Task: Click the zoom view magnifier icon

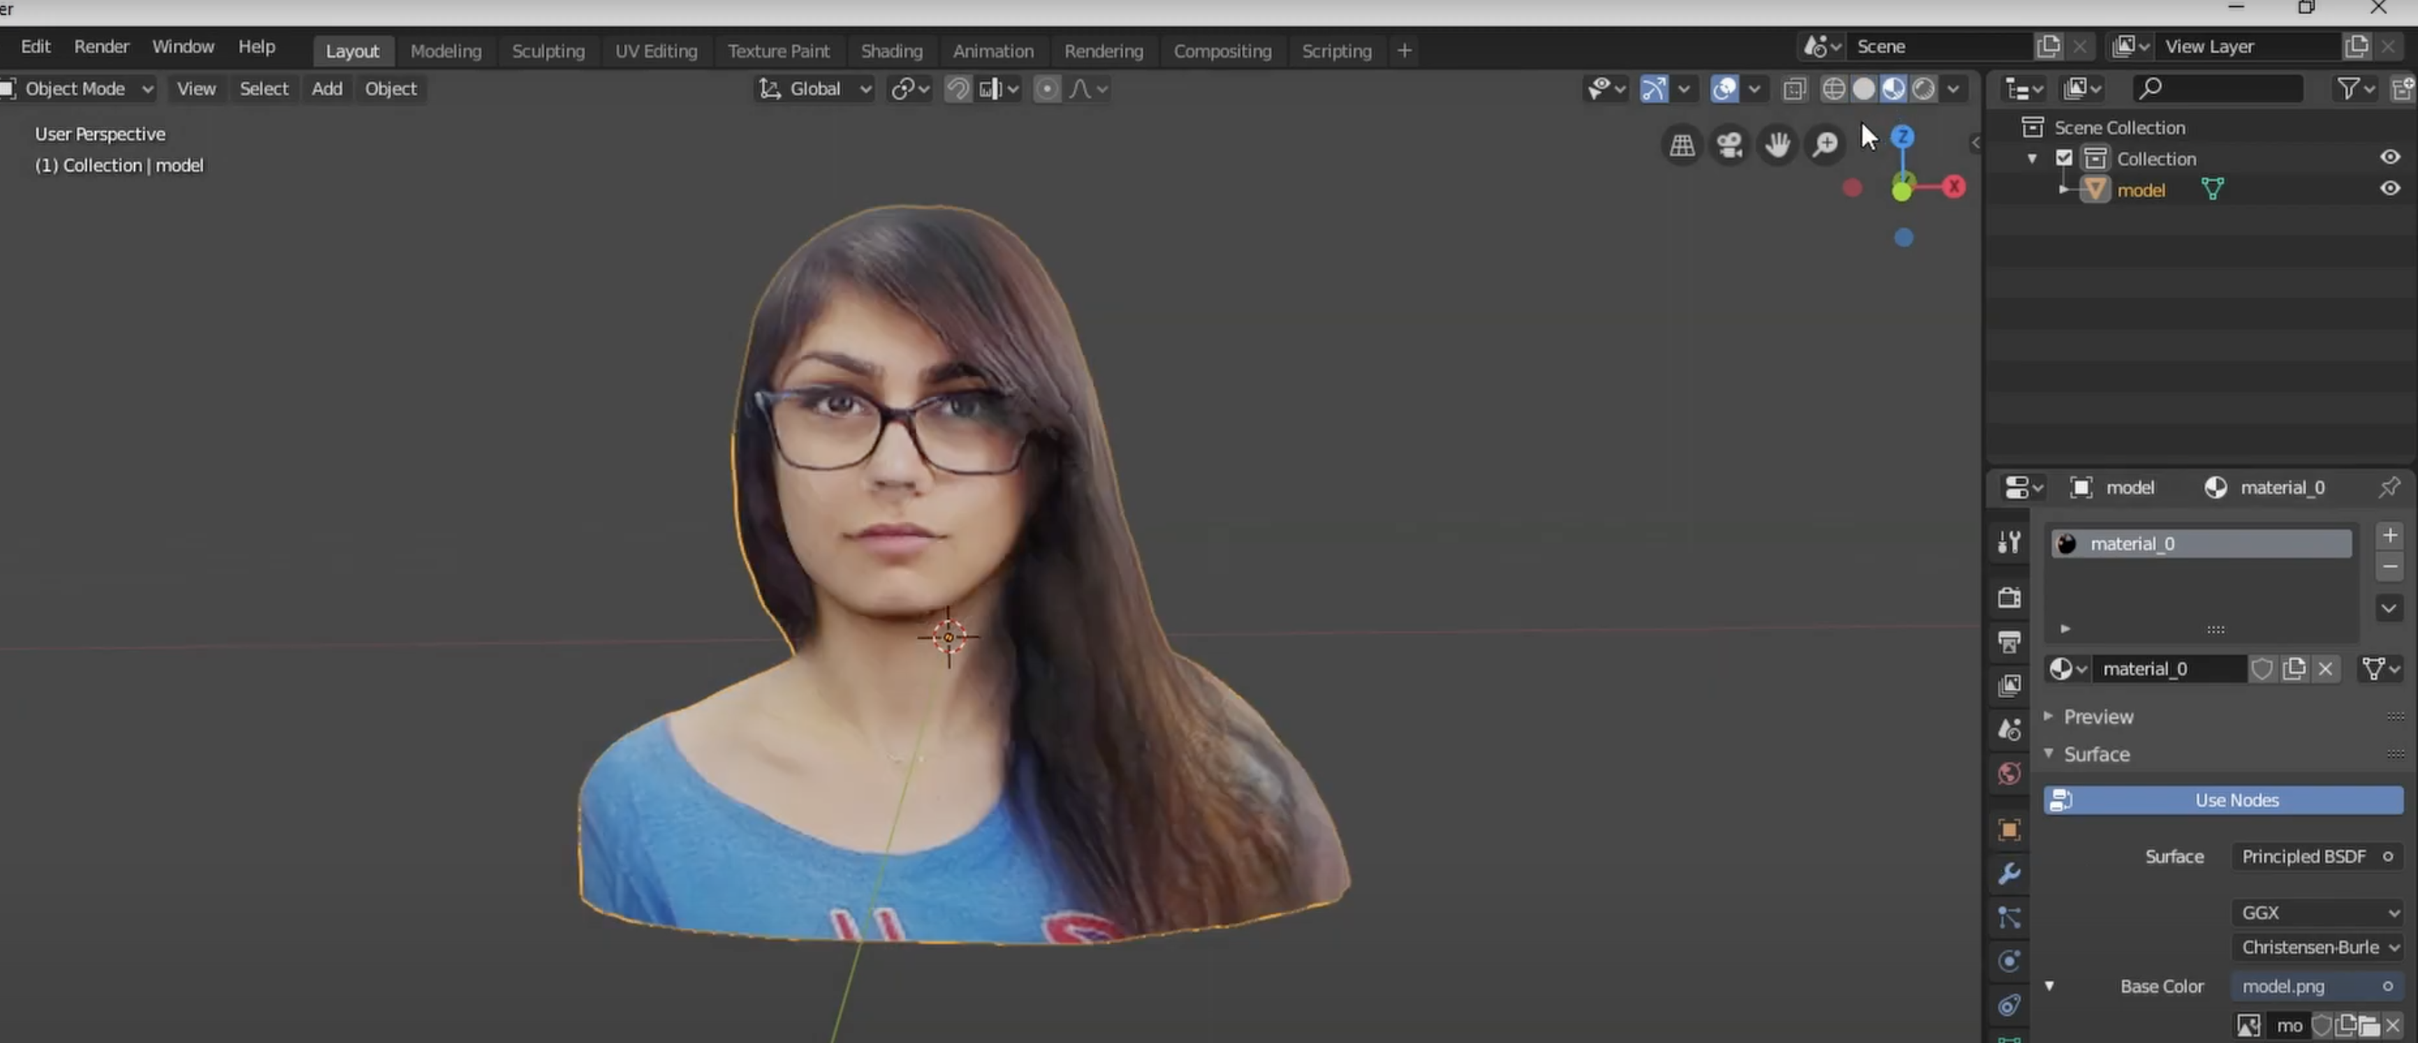Action: [x=1825, y=145]
